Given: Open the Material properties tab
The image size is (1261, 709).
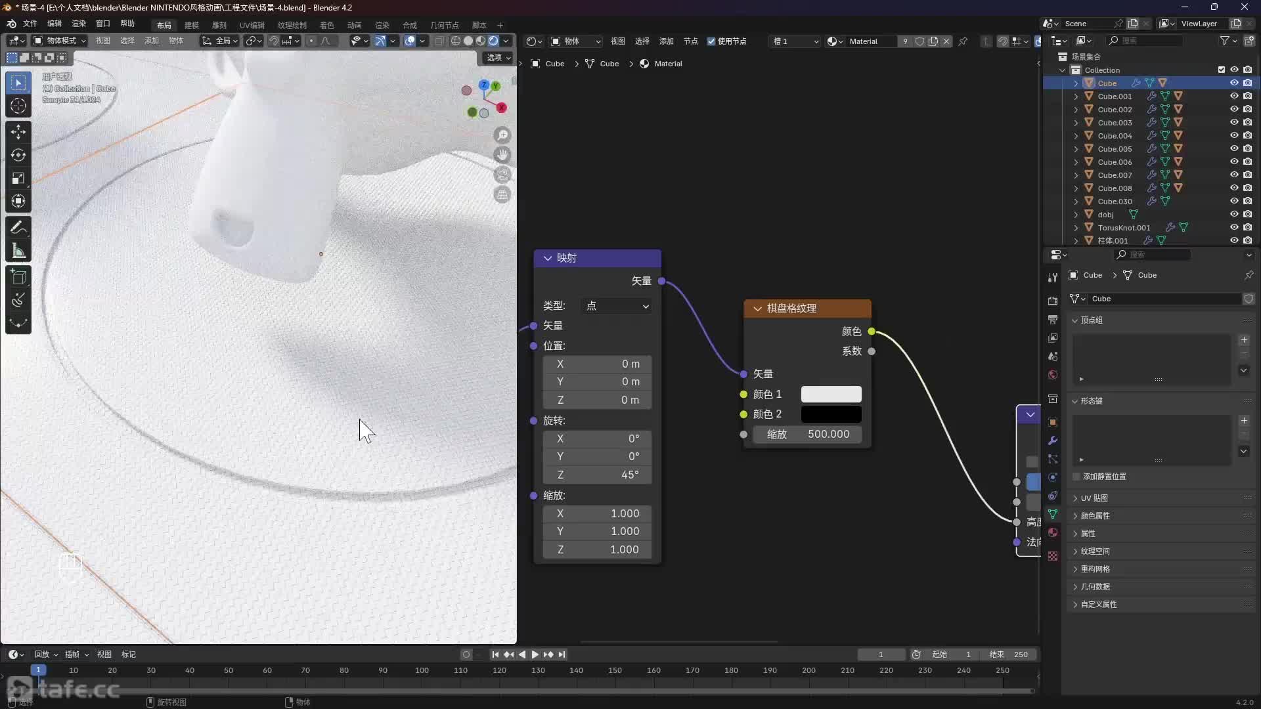Looking at the screenshot, I should coord(1053,532).
